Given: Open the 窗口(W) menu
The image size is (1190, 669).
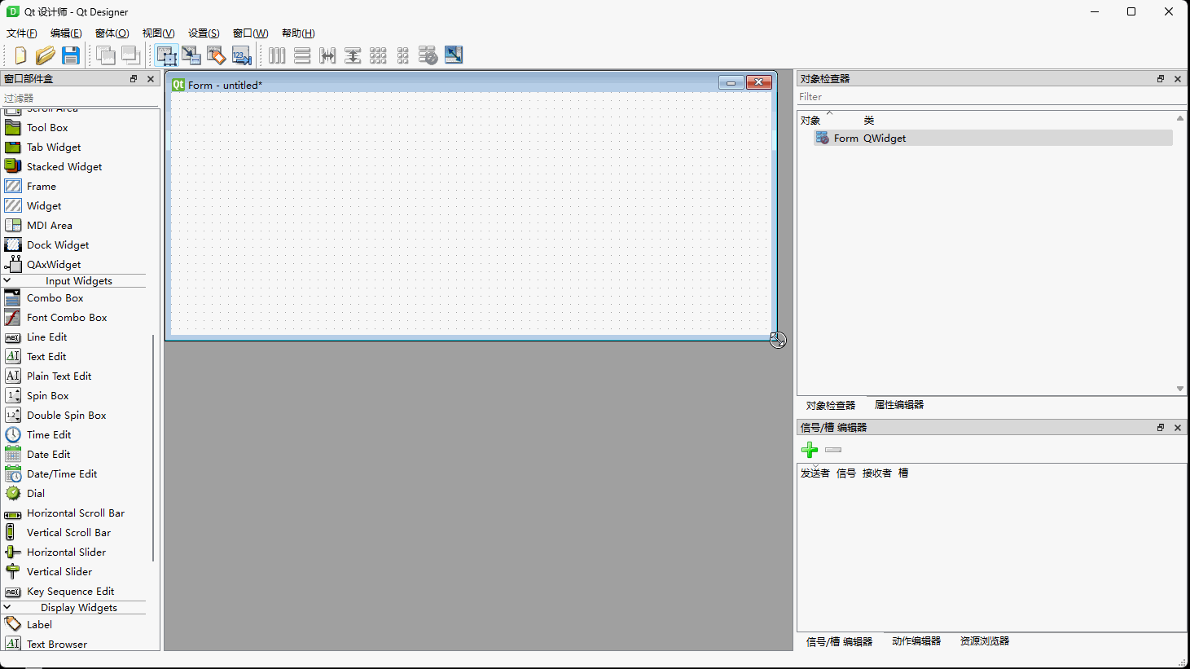Looking at the screenshot, I should (251, 33).
